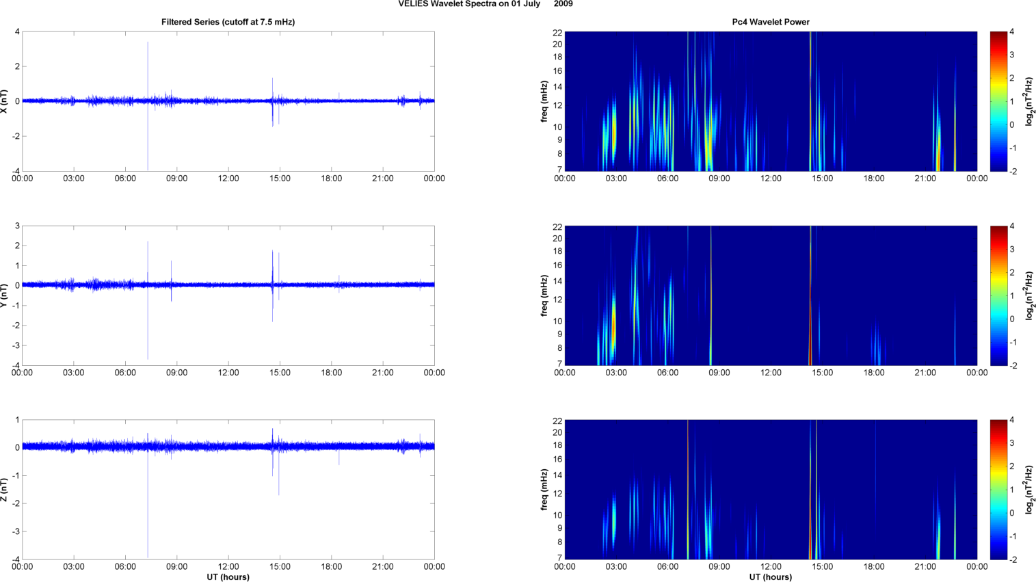This screenshot has width=1036, height=582.
Task: Click the middle Pc4 wavelet power spectrogram
Action: (771, 295)
